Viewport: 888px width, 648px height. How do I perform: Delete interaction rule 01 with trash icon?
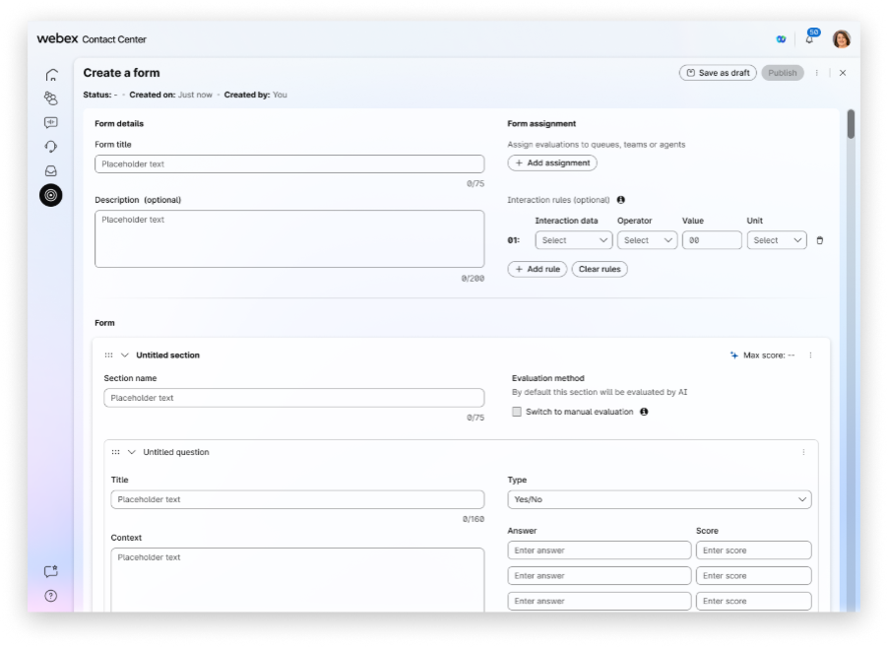(x=819, y=239)
